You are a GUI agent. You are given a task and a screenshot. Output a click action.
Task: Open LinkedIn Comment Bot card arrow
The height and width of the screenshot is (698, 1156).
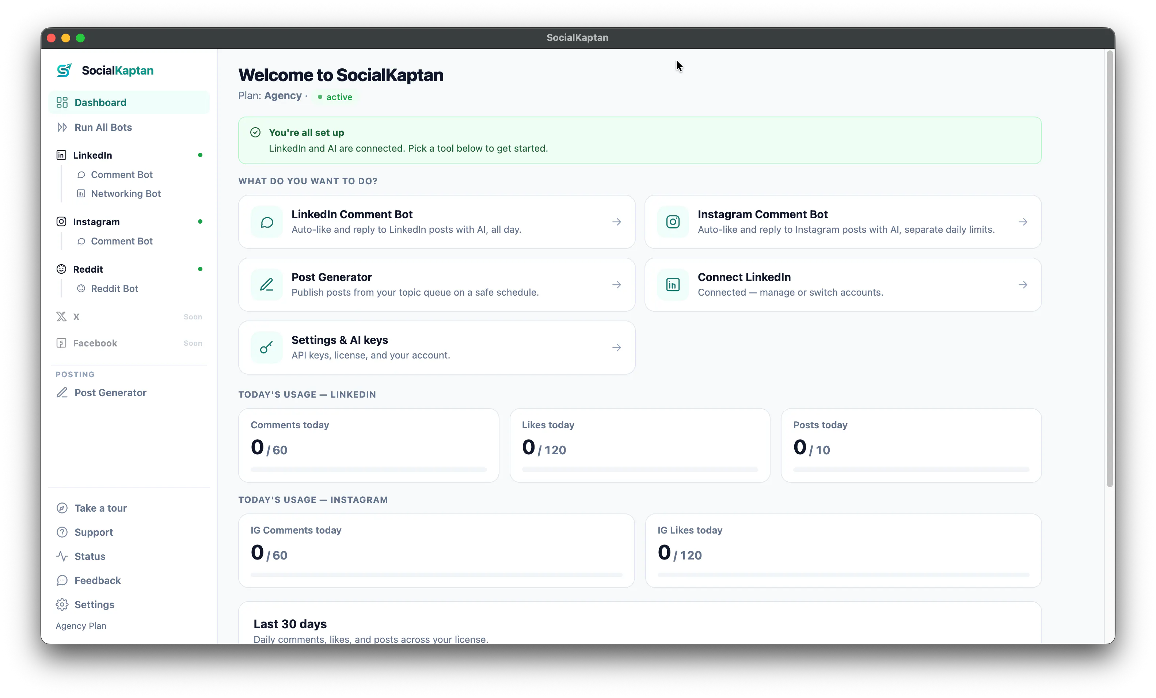[617, 222]
